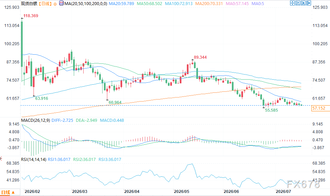This screenshot has height=196, width=330.
Task: Click the scroll-chart-left axis icon
Action: pos(298,3)
